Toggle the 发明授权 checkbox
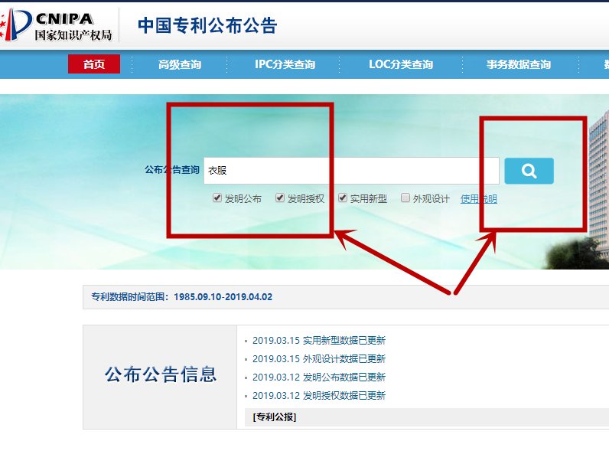The height and width of the screenshot is (451, 609). (x=281, y=198)
